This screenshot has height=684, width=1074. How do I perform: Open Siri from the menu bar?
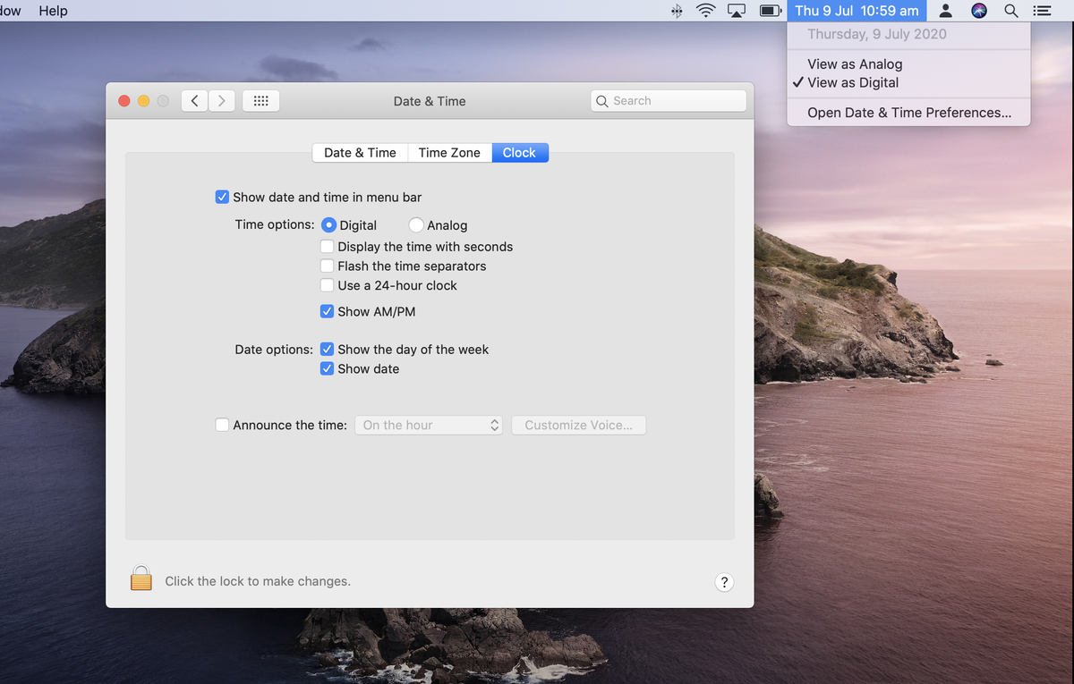978,11
